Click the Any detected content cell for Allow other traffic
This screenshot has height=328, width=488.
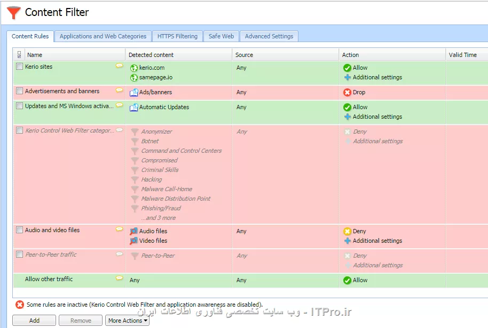point(135,280)
